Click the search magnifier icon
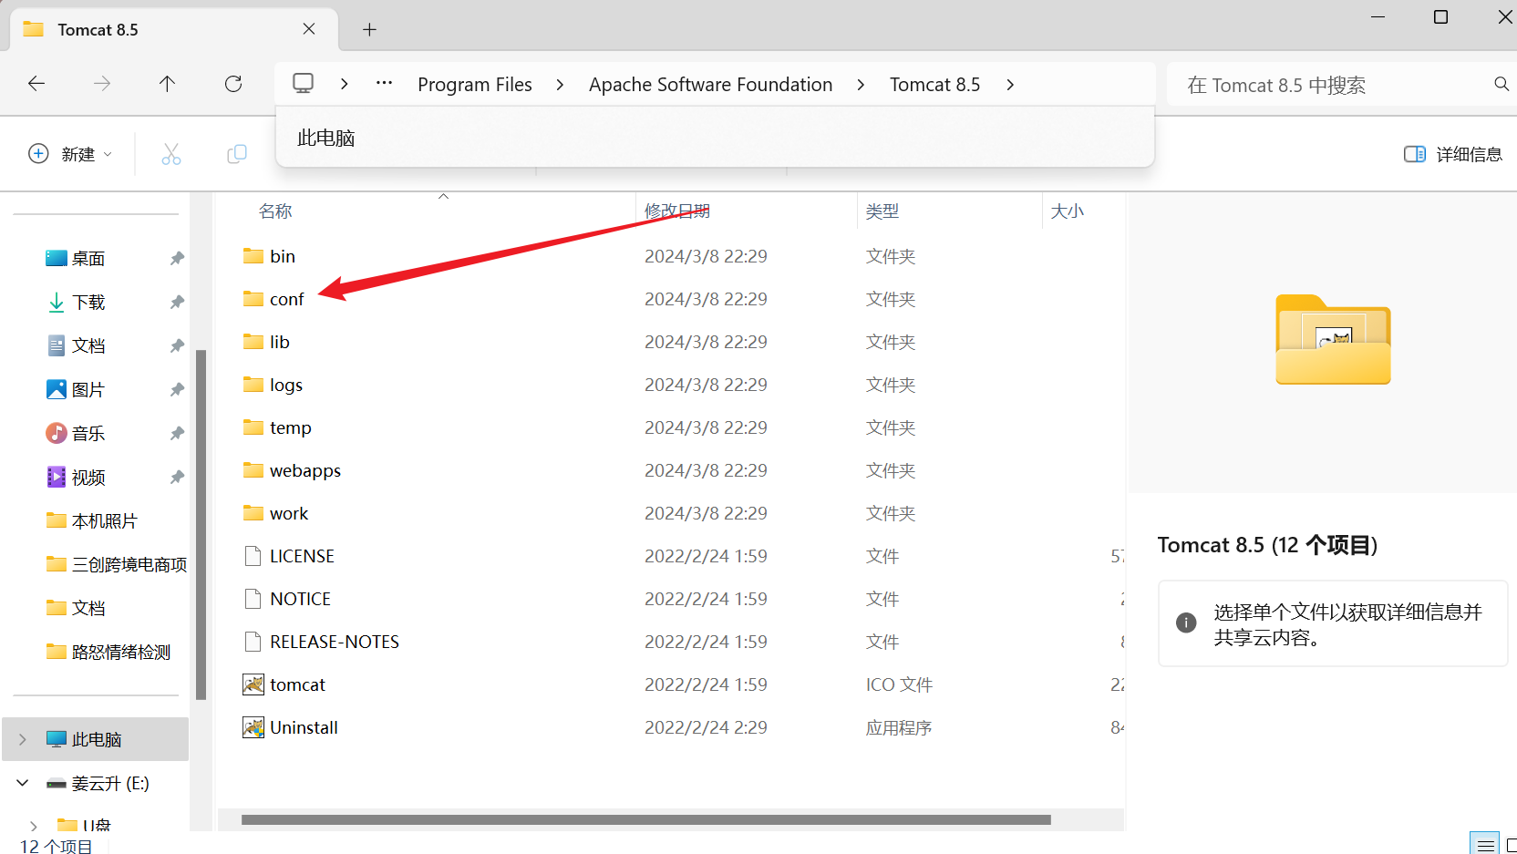Screen dimensions: 1517x854 pyautogui.click(x=1501, y=84)
